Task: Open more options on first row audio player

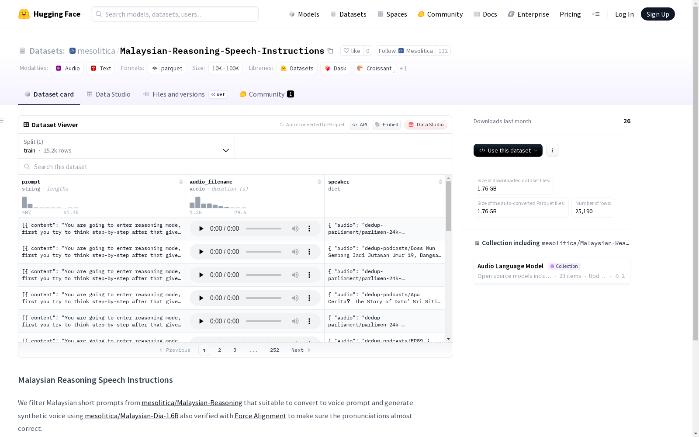Action: click(x=309, y=229)
